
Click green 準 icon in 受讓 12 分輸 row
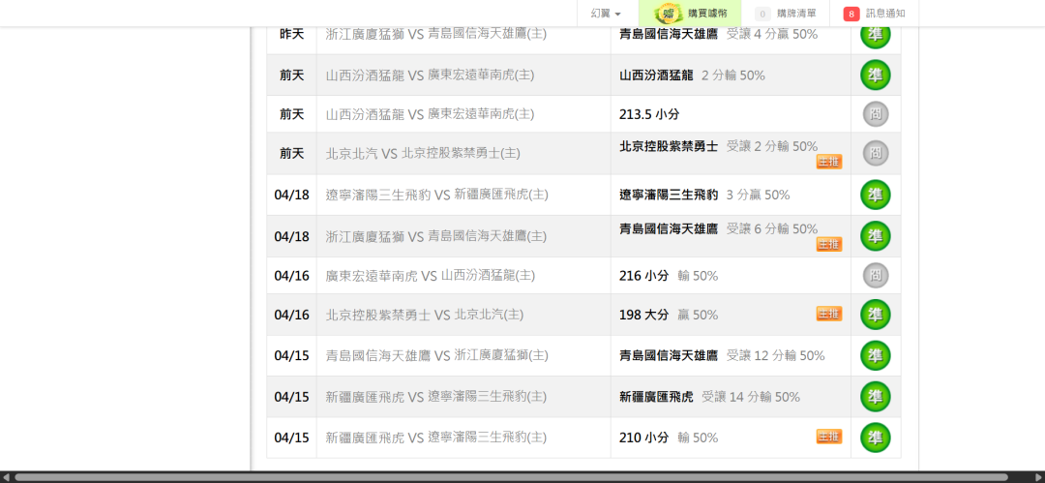click(x=876, y=355)
